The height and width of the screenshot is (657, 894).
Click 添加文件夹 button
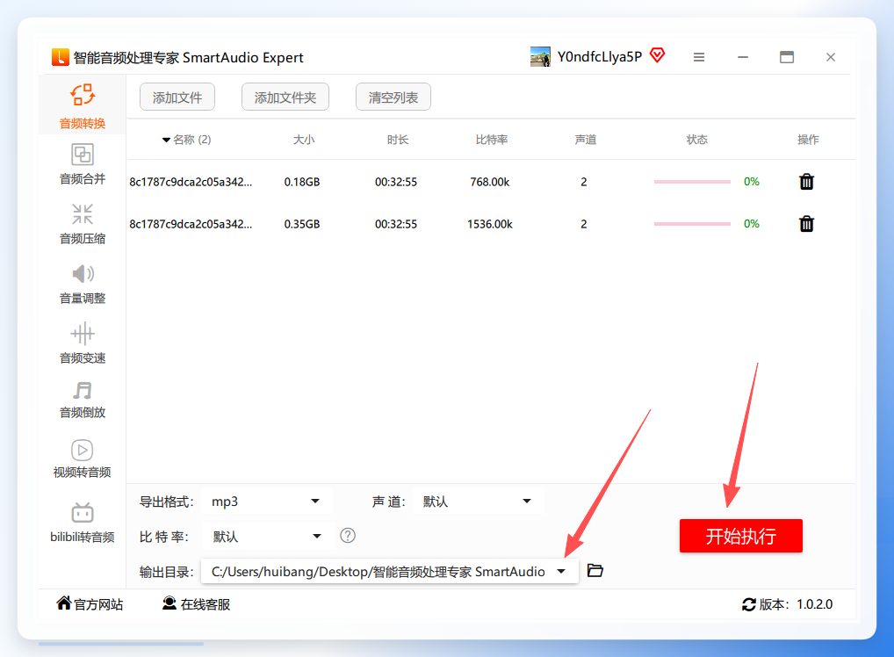click(x=285, y=97)
